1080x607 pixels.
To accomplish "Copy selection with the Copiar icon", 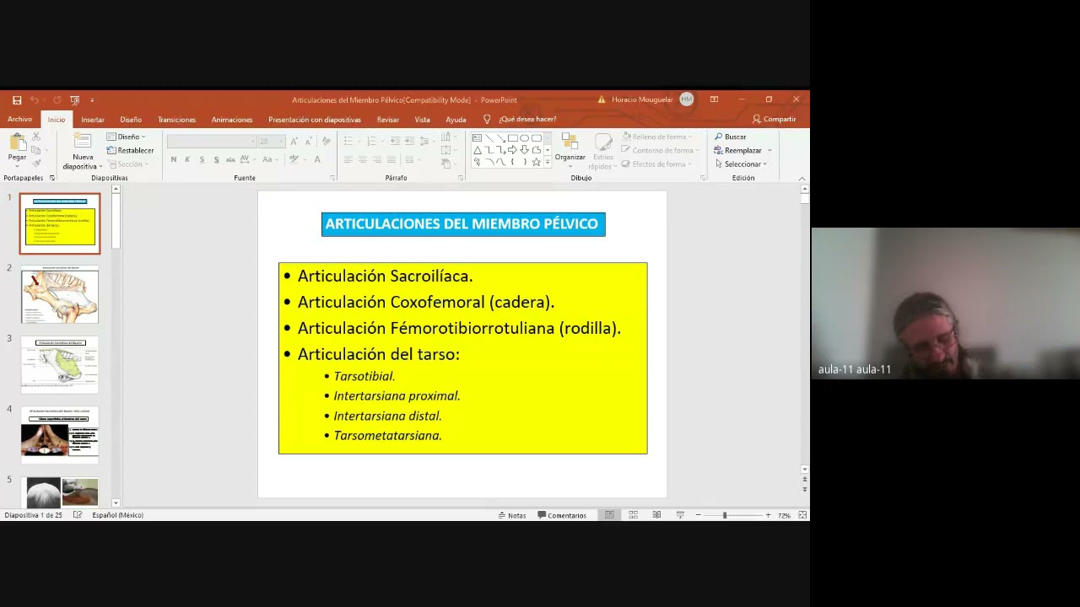I will click(x=35, y=150).
